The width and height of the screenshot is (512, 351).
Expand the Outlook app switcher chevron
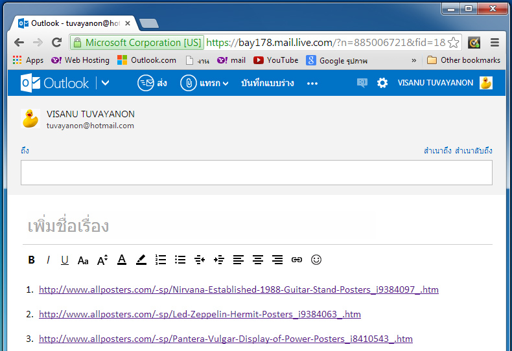[106, 83]
